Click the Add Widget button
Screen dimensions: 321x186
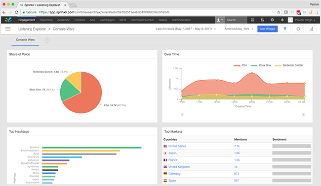pyautogui.click(x=267, y=29)
